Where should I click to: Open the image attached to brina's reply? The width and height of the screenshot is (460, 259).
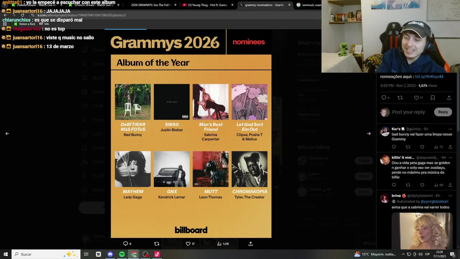422,231
